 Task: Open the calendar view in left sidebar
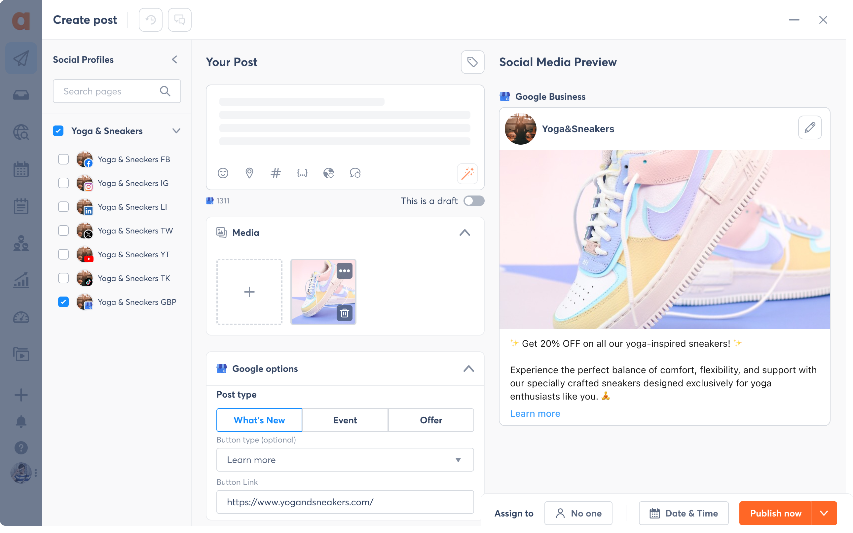click(x=21, y=169)
